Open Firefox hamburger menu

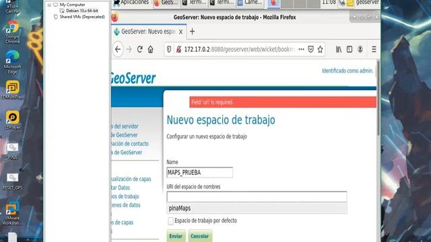374,49
